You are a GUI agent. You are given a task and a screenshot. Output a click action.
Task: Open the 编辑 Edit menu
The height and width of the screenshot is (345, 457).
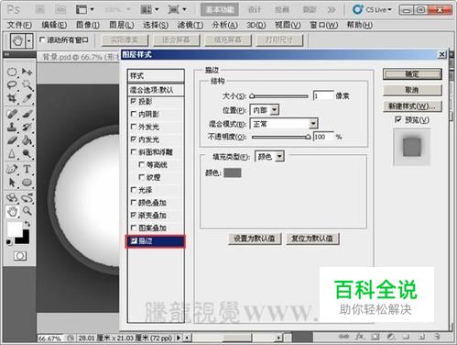[54, 25]
